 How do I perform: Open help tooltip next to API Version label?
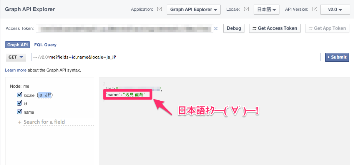pos(315,9)
